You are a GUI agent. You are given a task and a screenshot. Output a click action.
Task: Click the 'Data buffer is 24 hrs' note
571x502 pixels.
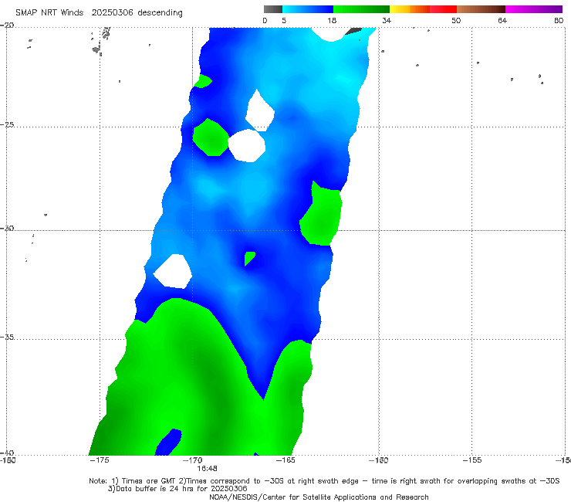point(177,489)
